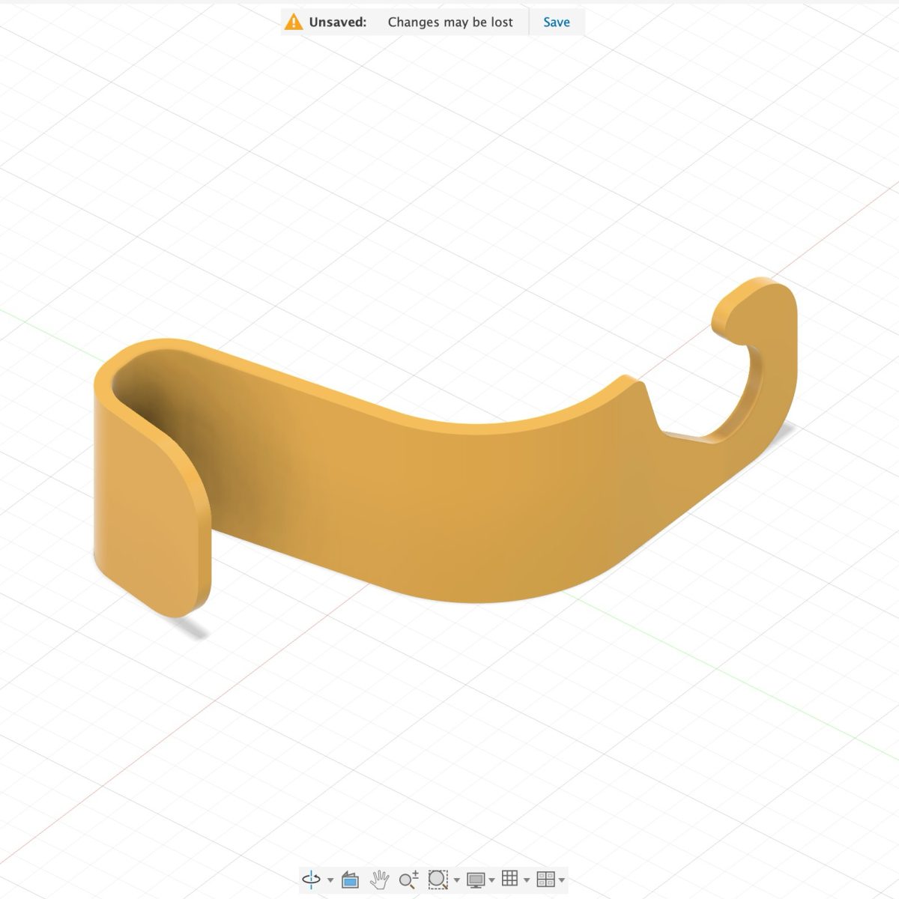Open the Grid and Snaps dropdown
899x899 pixels.
[x=527, y=879]
